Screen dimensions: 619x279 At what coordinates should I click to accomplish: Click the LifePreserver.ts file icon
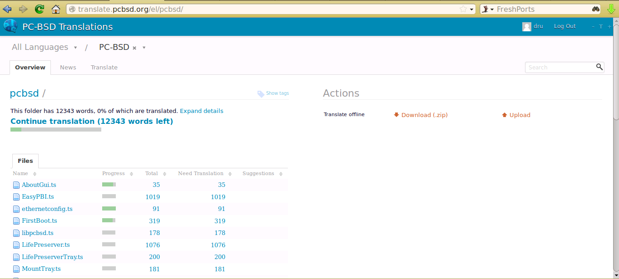(x=16, y=245)
